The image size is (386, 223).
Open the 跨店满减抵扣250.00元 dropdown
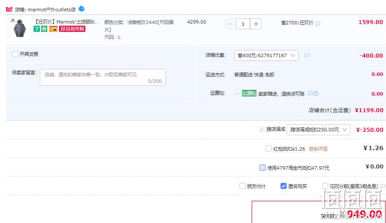pos(319,130)
